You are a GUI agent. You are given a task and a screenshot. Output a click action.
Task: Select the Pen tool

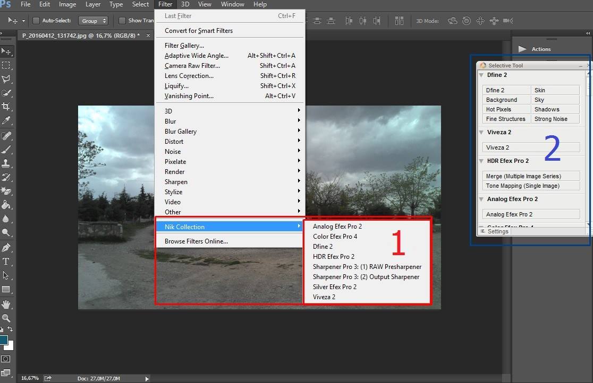coord(6,247)
